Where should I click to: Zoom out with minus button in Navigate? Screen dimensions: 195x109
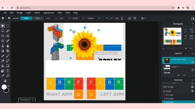pos(164,48)
